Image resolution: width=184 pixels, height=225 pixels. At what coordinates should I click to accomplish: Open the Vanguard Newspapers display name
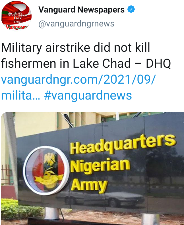click(x=81, y=10)
